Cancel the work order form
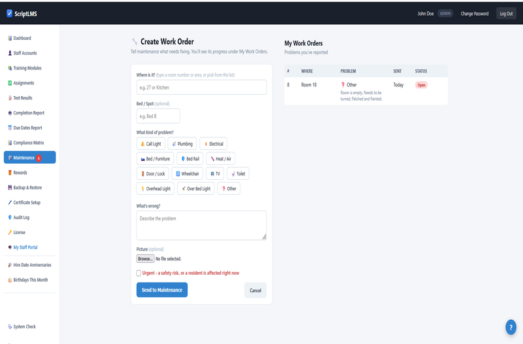The height and width of the screenshot is (344, 523). (256, 290)
